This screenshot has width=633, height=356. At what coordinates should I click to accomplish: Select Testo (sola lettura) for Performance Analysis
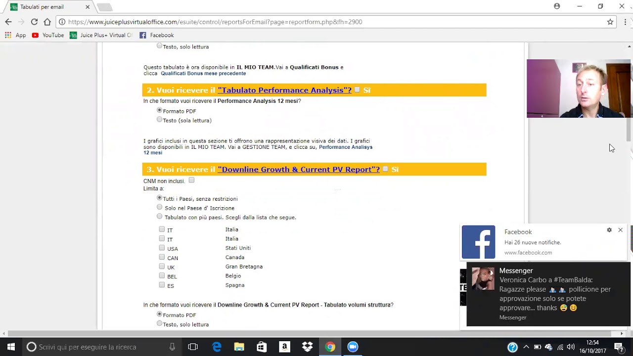coord(159,119)
